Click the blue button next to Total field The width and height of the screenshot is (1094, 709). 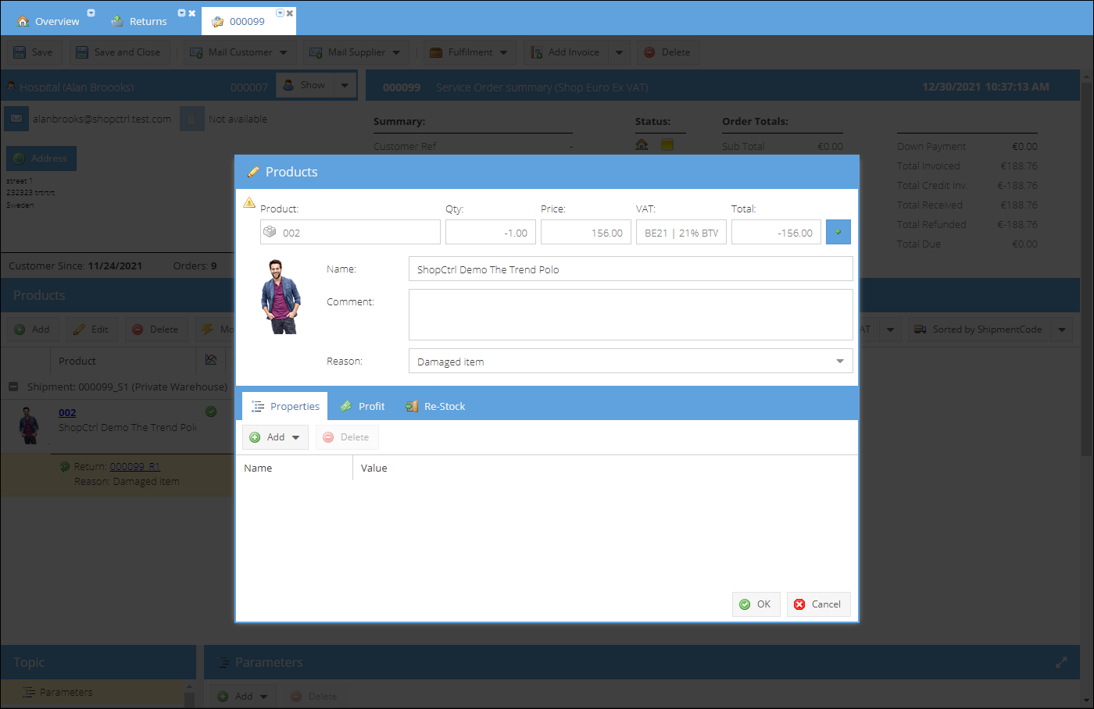click(838, 232)
